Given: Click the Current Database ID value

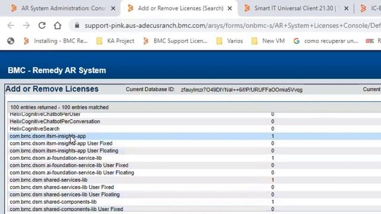Looking at the screenshot, I should tap(242, 90).
